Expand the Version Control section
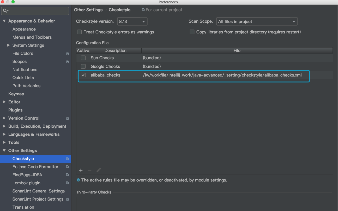This screenshot has height=211, width=338. tap(4, 118)
